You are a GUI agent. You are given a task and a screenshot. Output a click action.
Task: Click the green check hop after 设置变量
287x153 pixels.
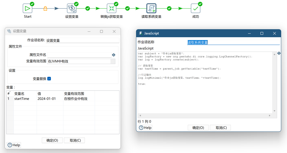[x=88, y=8]
